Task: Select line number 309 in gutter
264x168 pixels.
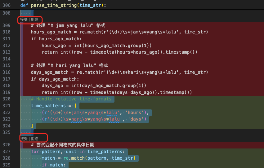Action: tap(7, 25)
